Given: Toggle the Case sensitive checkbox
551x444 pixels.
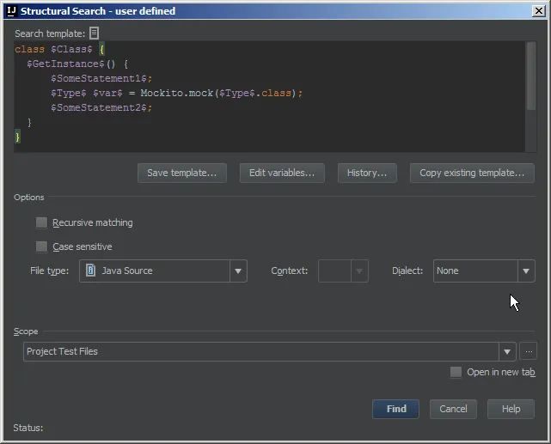Looking at the screenshot, I should pyautogui.click(x=41, y=246).
